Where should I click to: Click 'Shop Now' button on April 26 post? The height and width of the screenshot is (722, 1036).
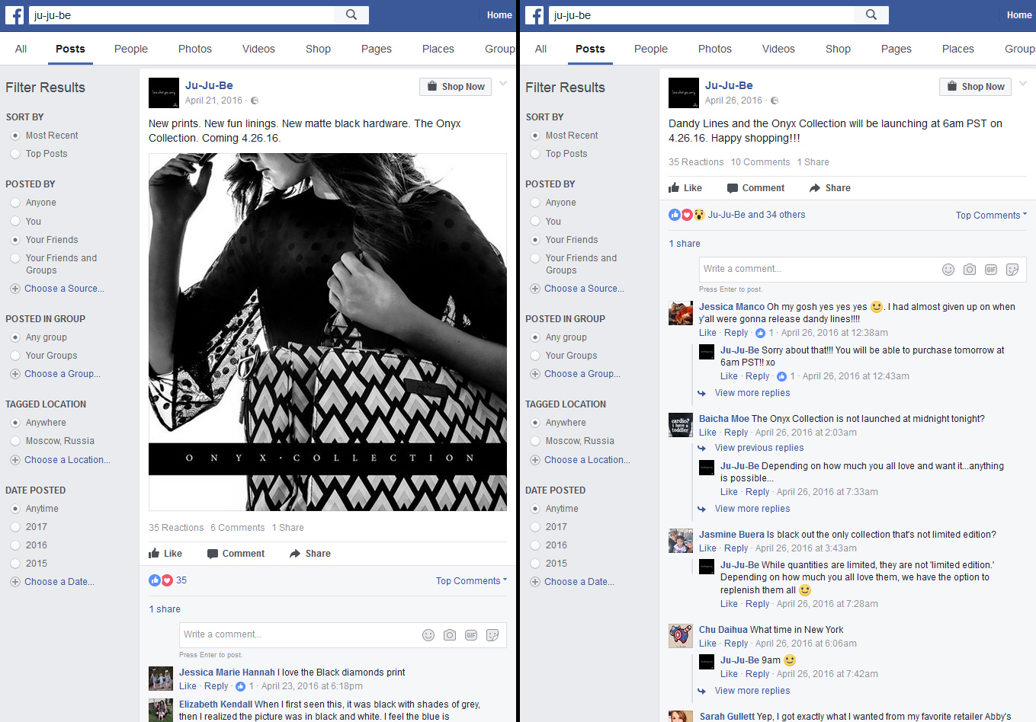(975, 87)
